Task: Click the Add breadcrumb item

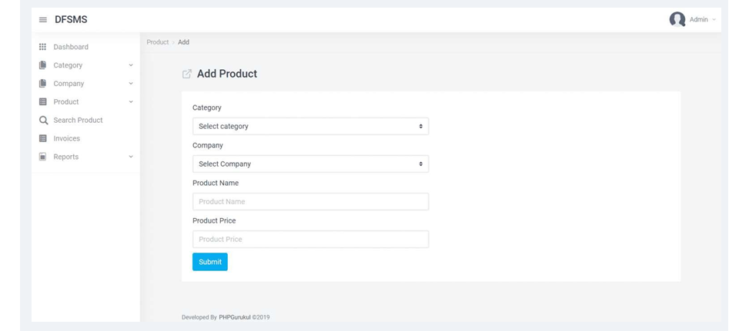Action: click(184, 42)
